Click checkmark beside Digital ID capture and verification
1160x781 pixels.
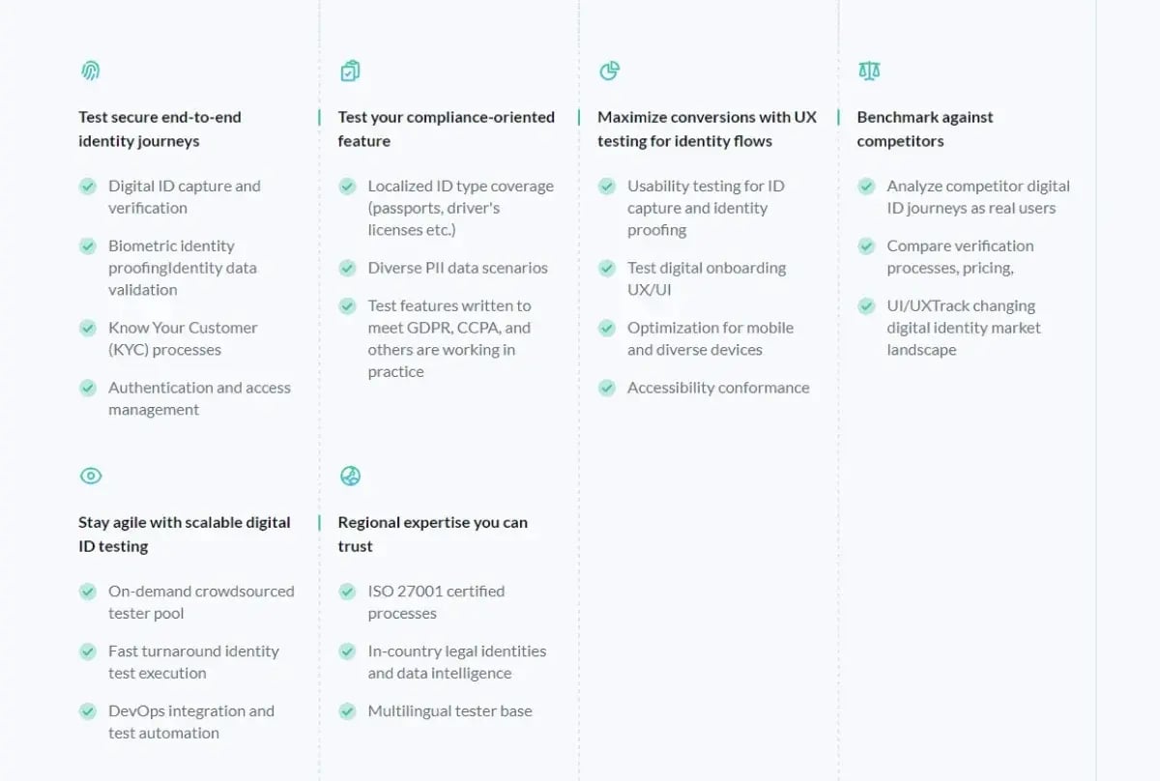(x=88, y=187)
